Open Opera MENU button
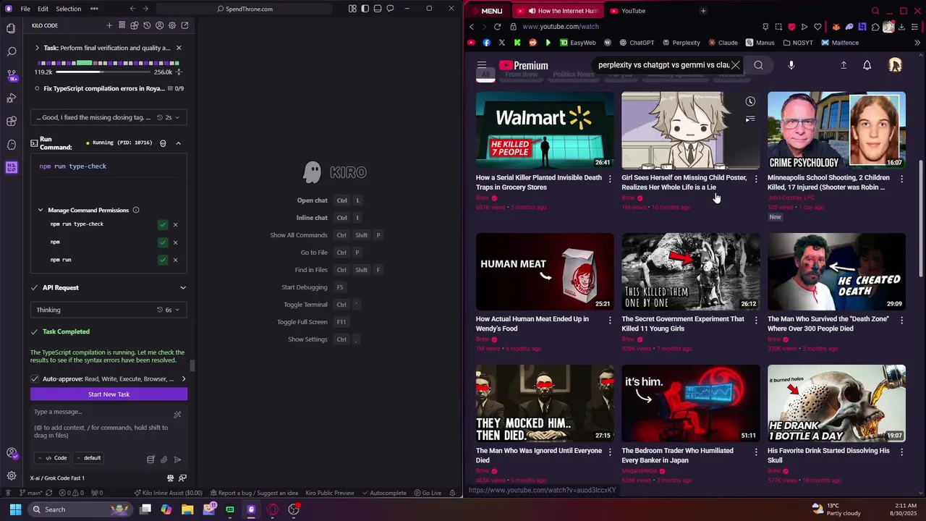The height and width of the screenshot is (521, 926). pos(486,11)
